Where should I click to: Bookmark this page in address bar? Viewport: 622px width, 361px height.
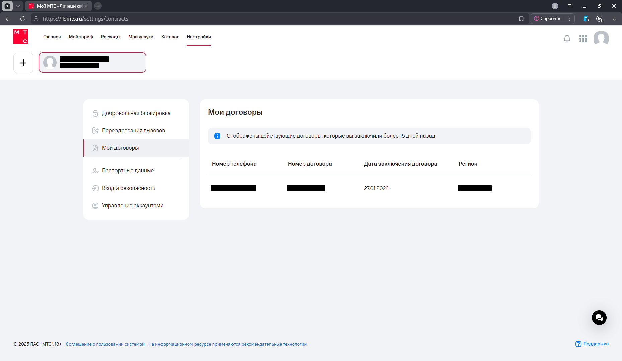(x=521, y=19)
